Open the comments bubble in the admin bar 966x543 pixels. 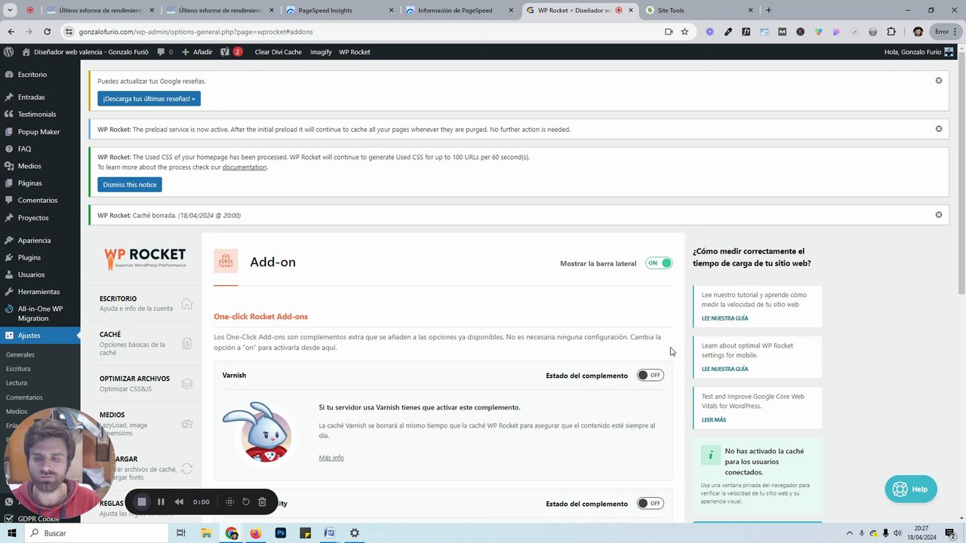pos(165,52)
